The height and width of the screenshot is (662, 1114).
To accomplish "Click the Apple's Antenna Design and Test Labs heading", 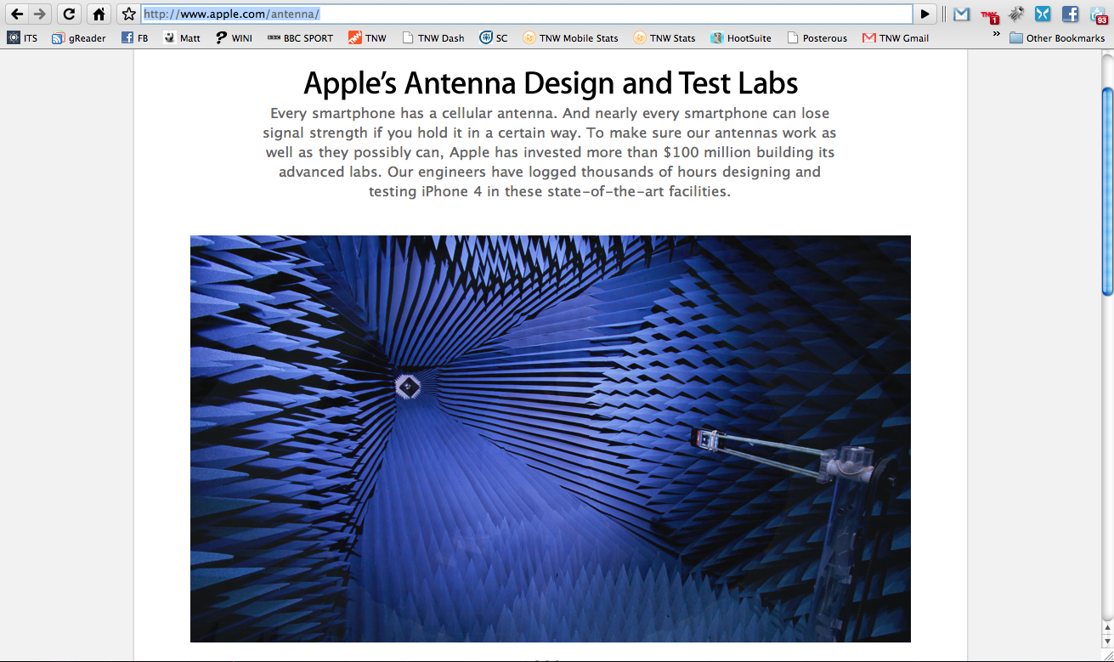I will 551,83.
